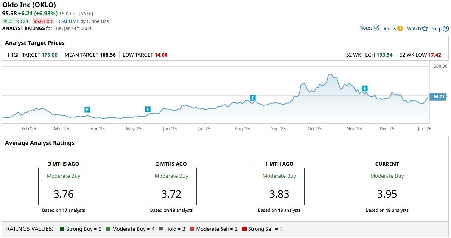Click the Current rating box 3.95
The height and width of the screenshot is (238, 451).
[387, 186]
